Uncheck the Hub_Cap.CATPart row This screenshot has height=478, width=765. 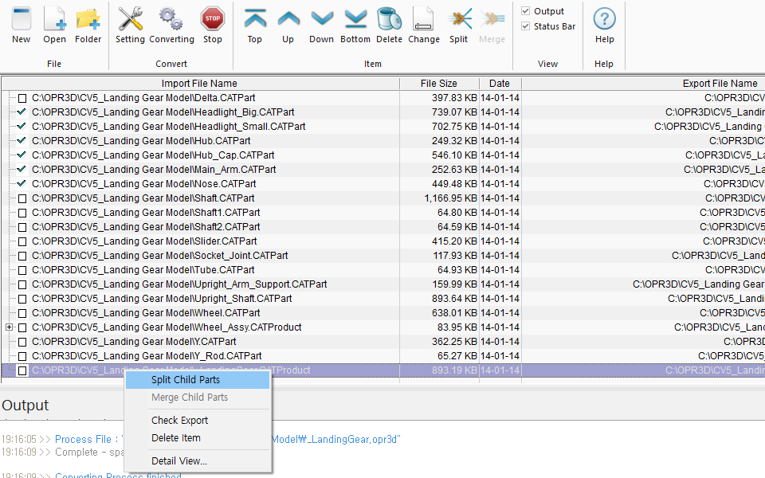pyautogui.click(x=22, y=155)
